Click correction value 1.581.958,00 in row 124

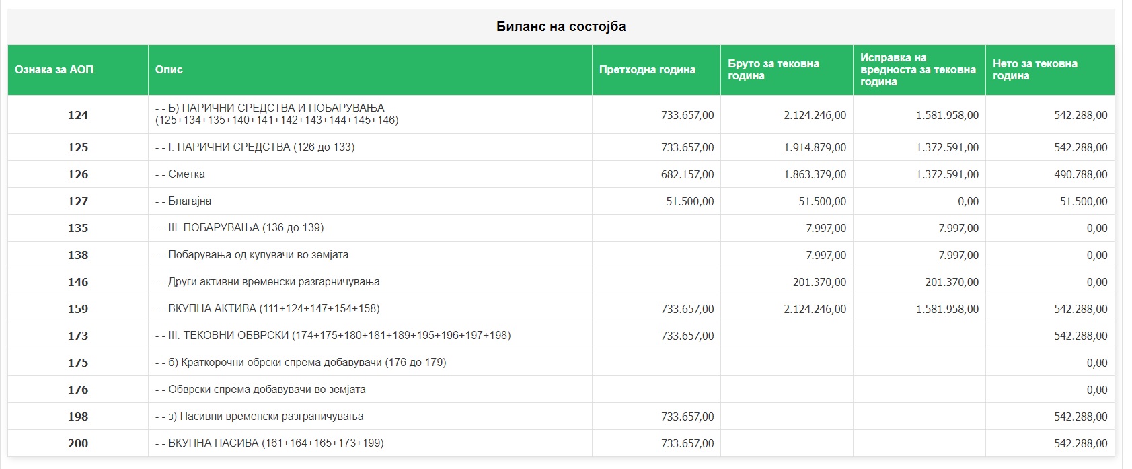point(947,115)
